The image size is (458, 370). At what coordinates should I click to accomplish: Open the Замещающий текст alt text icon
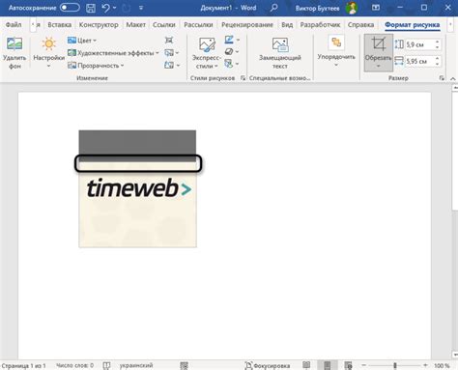tap(280, 44)
